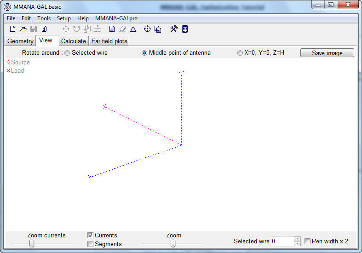Screen dimensions: 362x253
Task: Click the Selected wire number field
Action: (282, 241)
